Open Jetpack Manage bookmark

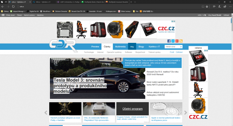[18, 11]
